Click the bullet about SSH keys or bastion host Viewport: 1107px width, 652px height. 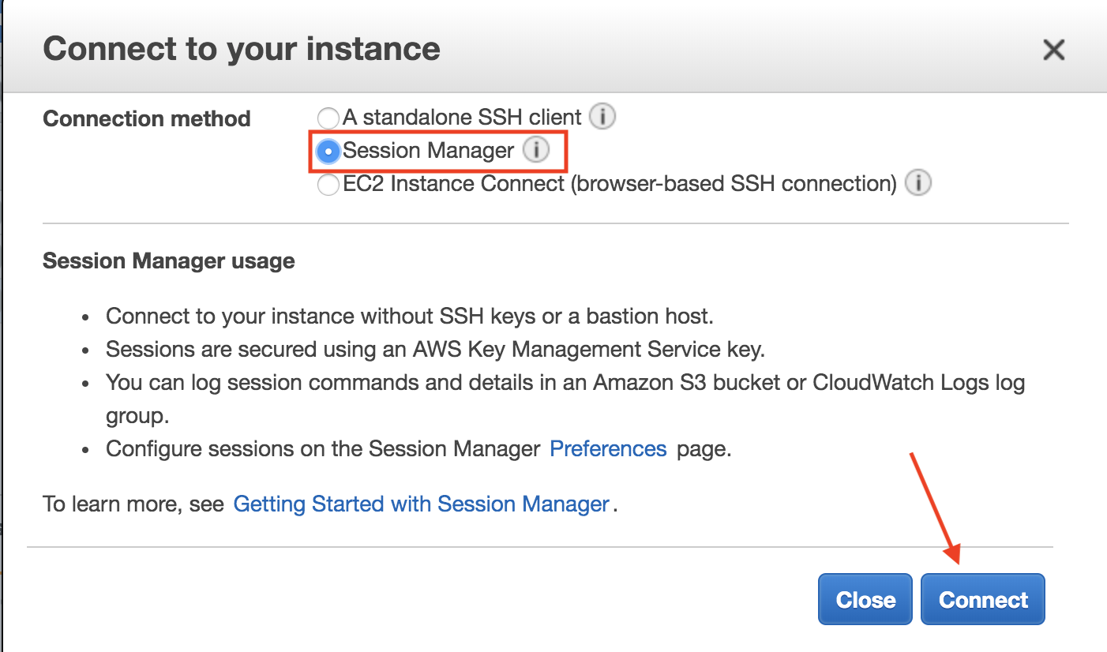click(409, 317)
